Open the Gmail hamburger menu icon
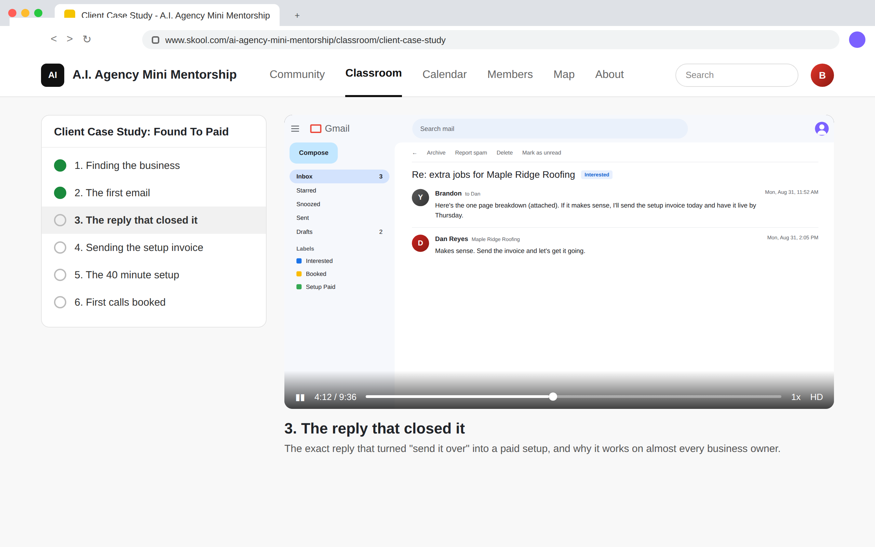Image resolution: width=875 pixels, height=547 pixels. pyautogui.click(x=295, y=129)
